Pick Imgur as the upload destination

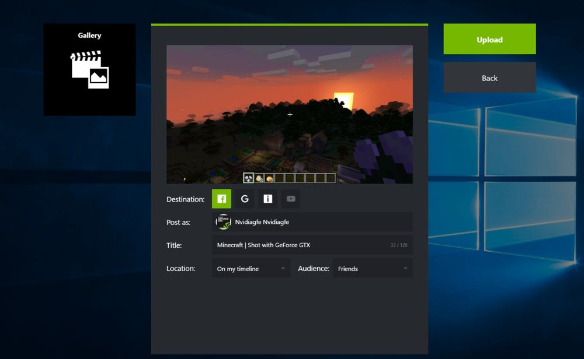tap(267, 199)
